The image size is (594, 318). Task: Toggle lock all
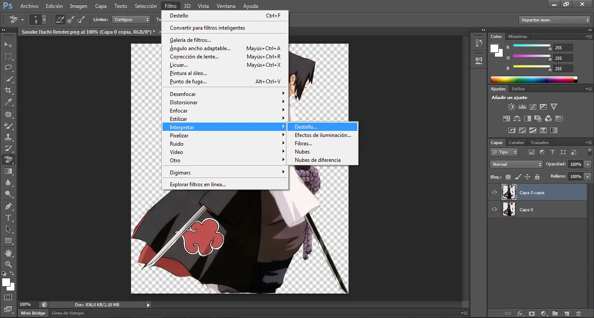[537, 177]
